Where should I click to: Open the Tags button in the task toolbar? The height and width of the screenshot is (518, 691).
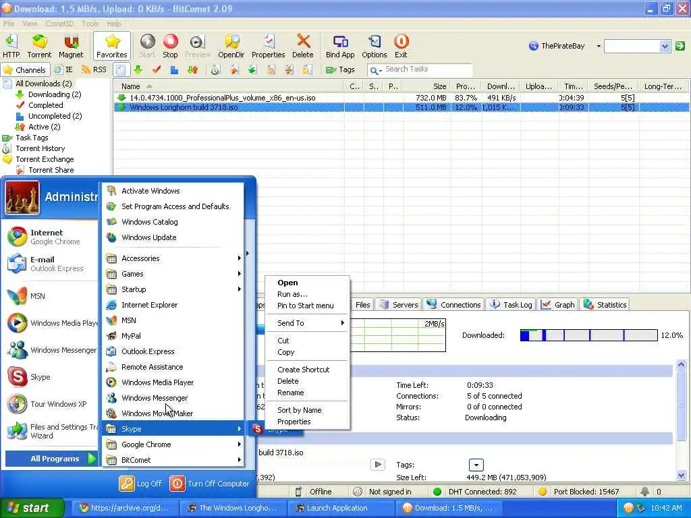click(340, 69)
